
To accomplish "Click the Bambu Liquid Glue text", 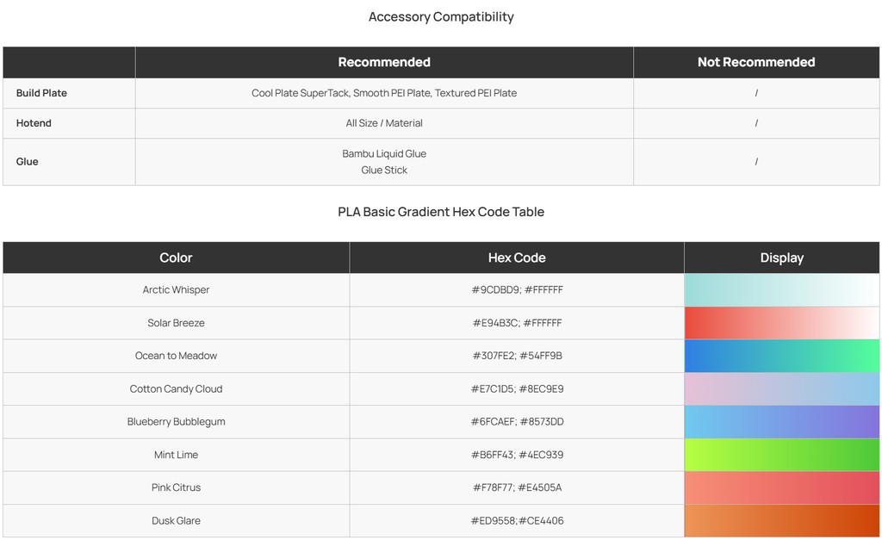I will coord(384,153).
